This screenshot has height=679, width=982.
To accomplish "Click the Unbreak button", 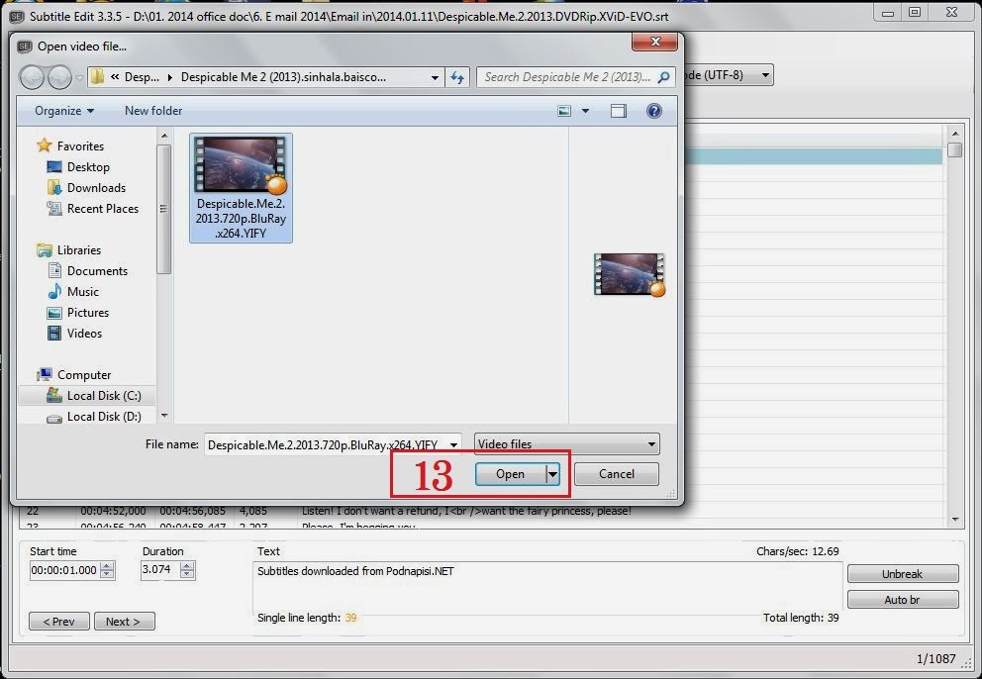I will click(x=903, y=574).
